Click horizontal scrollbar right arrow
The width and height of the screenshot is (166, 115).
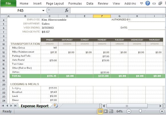pyautogui.click(x=160, y=106)
